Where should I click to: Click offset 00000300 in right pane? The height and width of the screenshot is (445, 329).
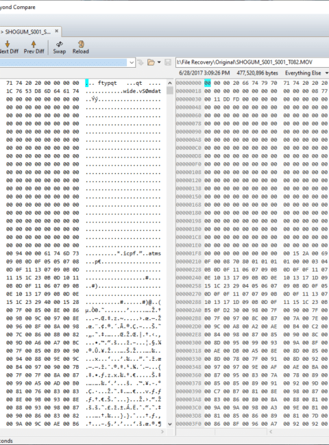pos(188,343)
